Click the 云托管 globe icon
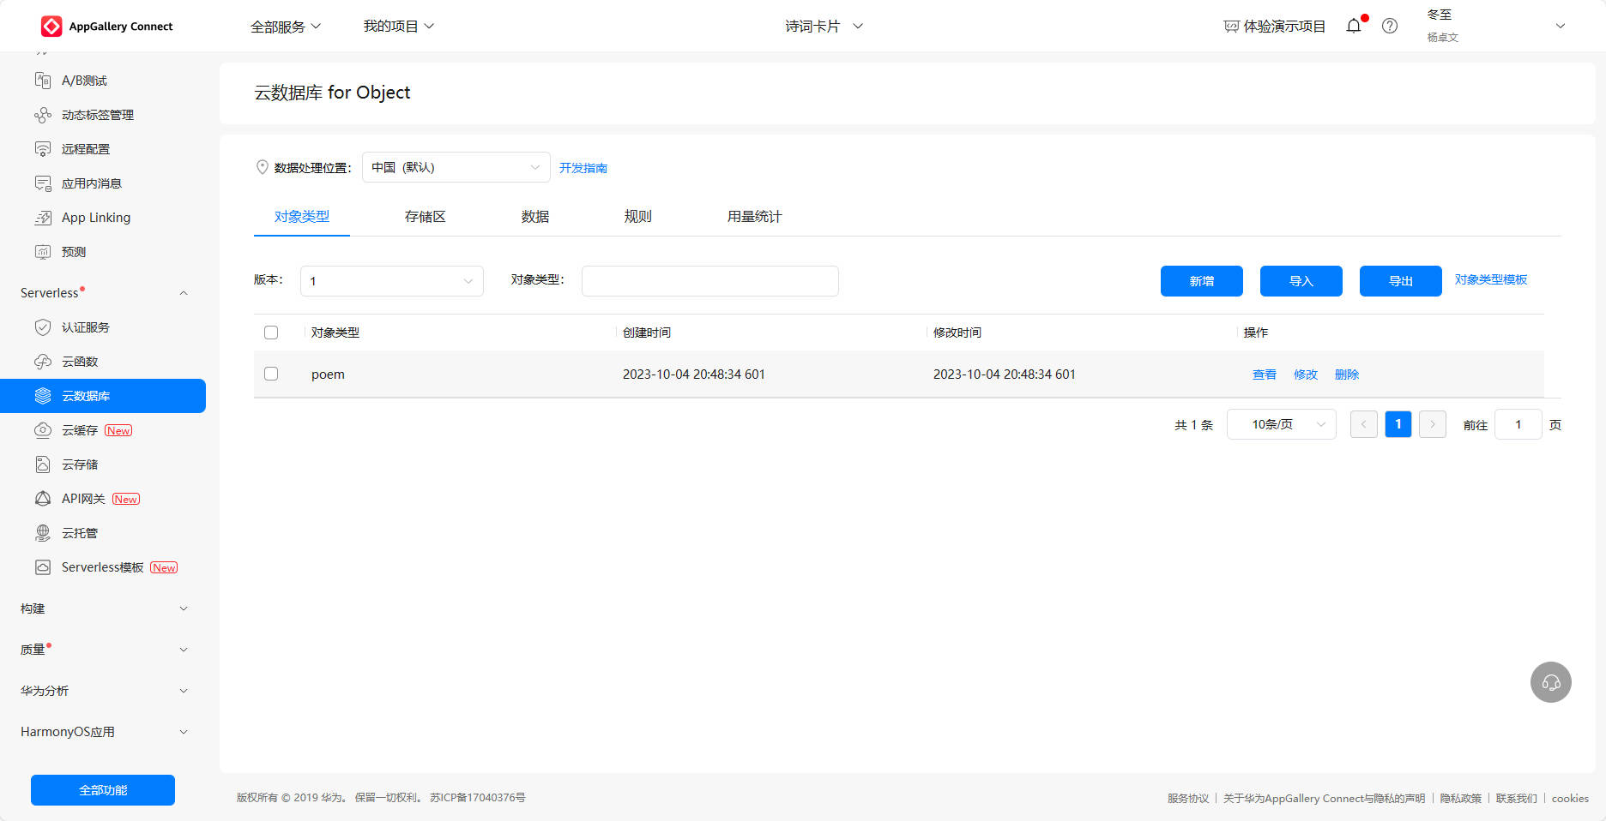Image resolution: width=1606 pixels, height=821 pixels. tap(43, 533)
